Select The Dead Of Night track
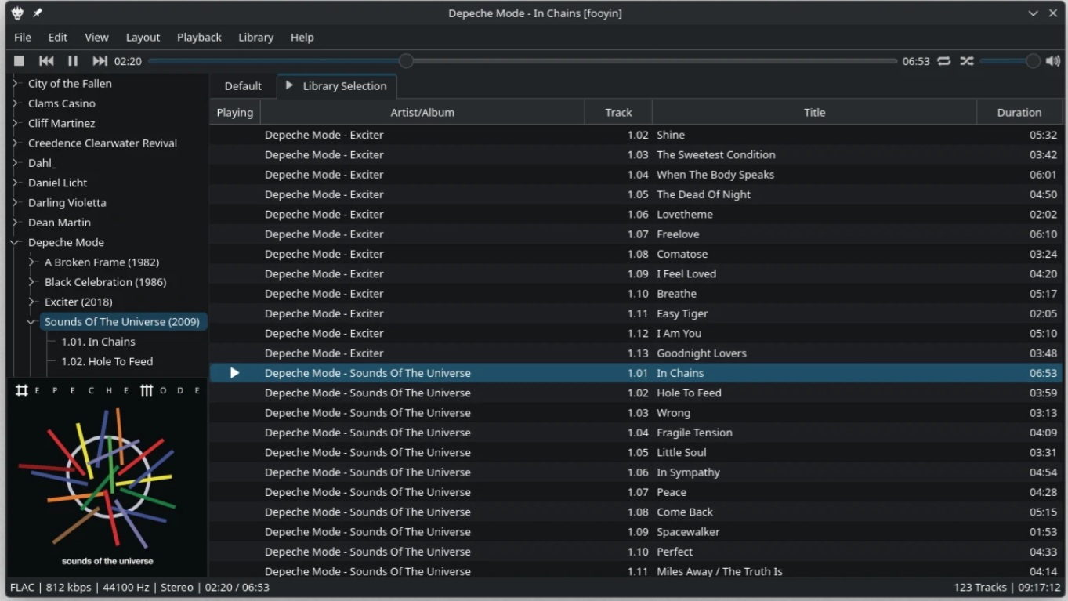The image size is (1068, 601). [x=635, y=194]
